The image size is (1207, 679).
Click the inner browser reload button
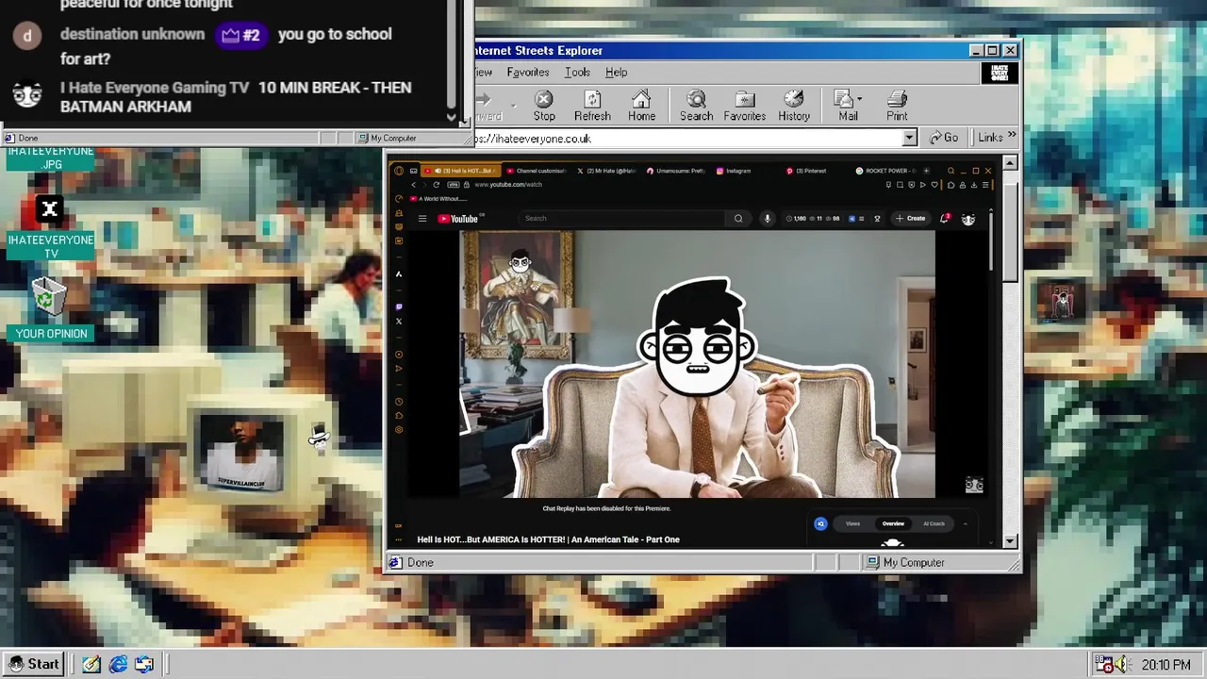click(436, 185)
